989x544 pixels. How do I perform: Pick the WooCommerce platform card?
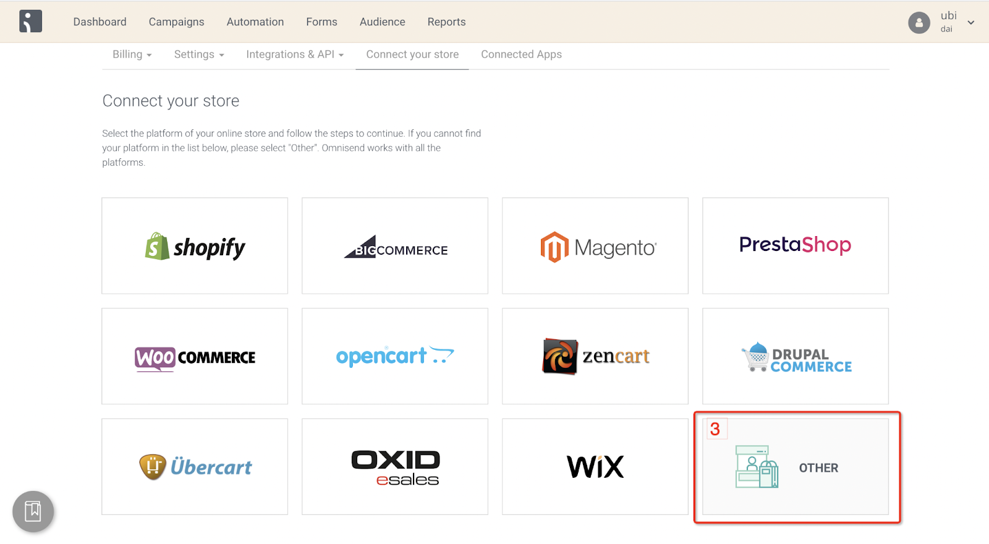coord(195,356)
